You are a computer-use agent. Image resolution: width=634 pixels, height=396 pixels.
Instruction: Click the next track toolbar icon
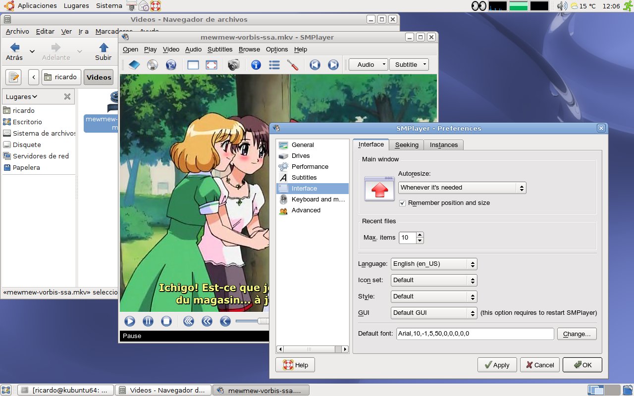click(x=333, y=65)
